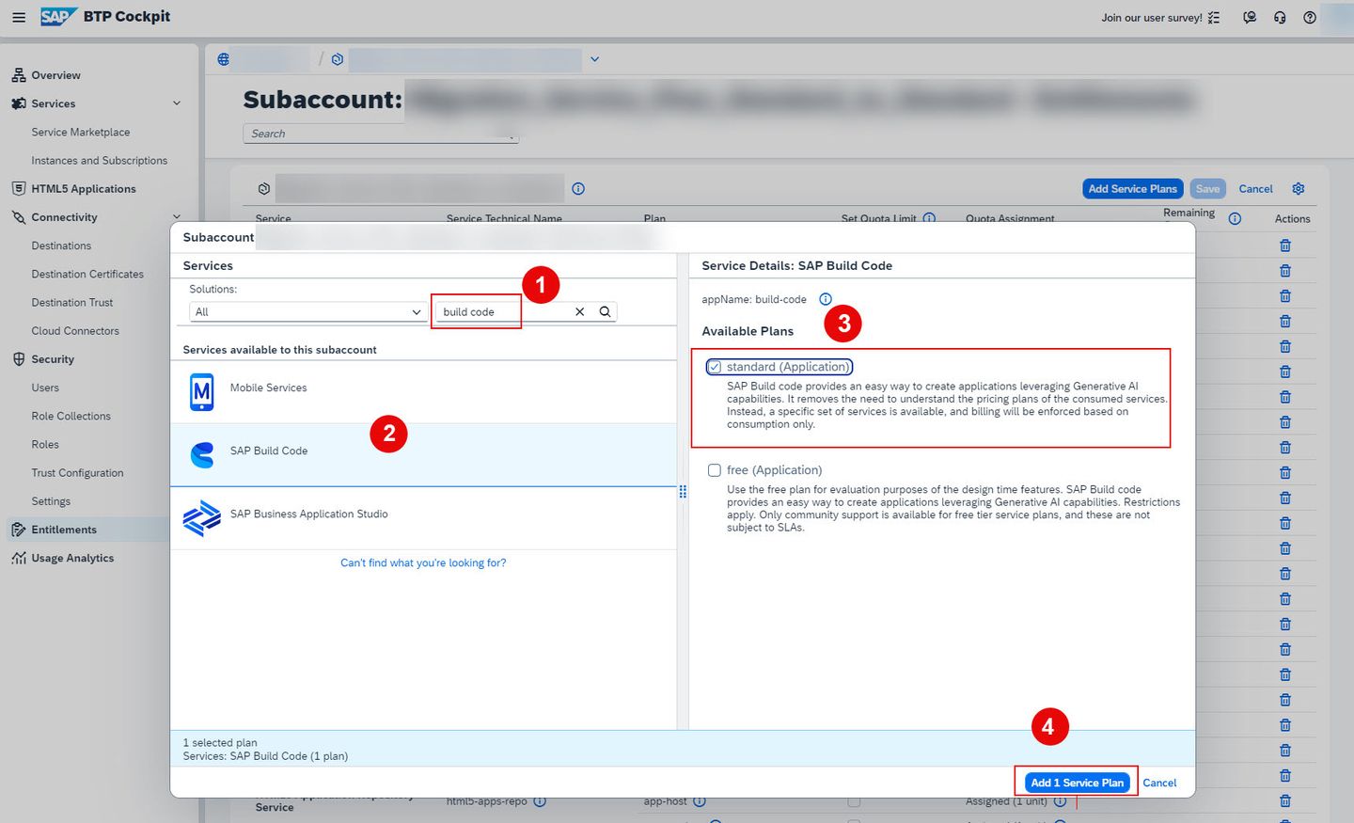Image resolution: width=1354 pixels, height=823 pixels.
Task: Click the first row delete trash icon
Action: [1285, 245]
